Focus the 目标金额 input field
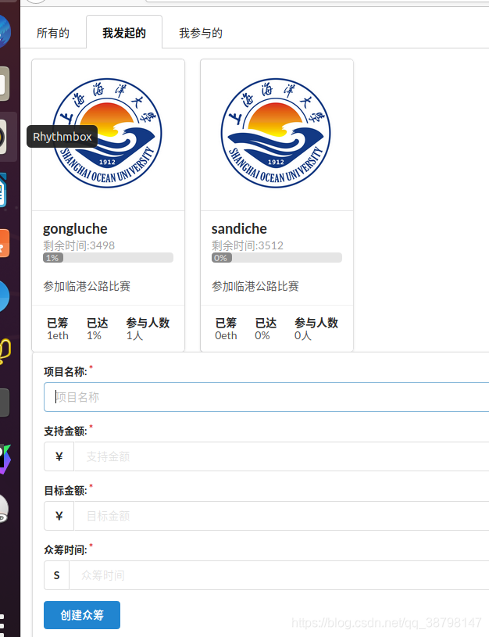Image resolution: width=489 pixels, height=637 pixels. click(x=281, y=516)
